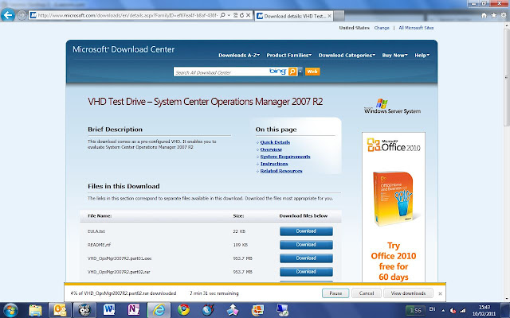Screen dimensions: 510x318
Task: Open the address bar autocomplete dropdown arrow
Action: [x=229, y=15]
